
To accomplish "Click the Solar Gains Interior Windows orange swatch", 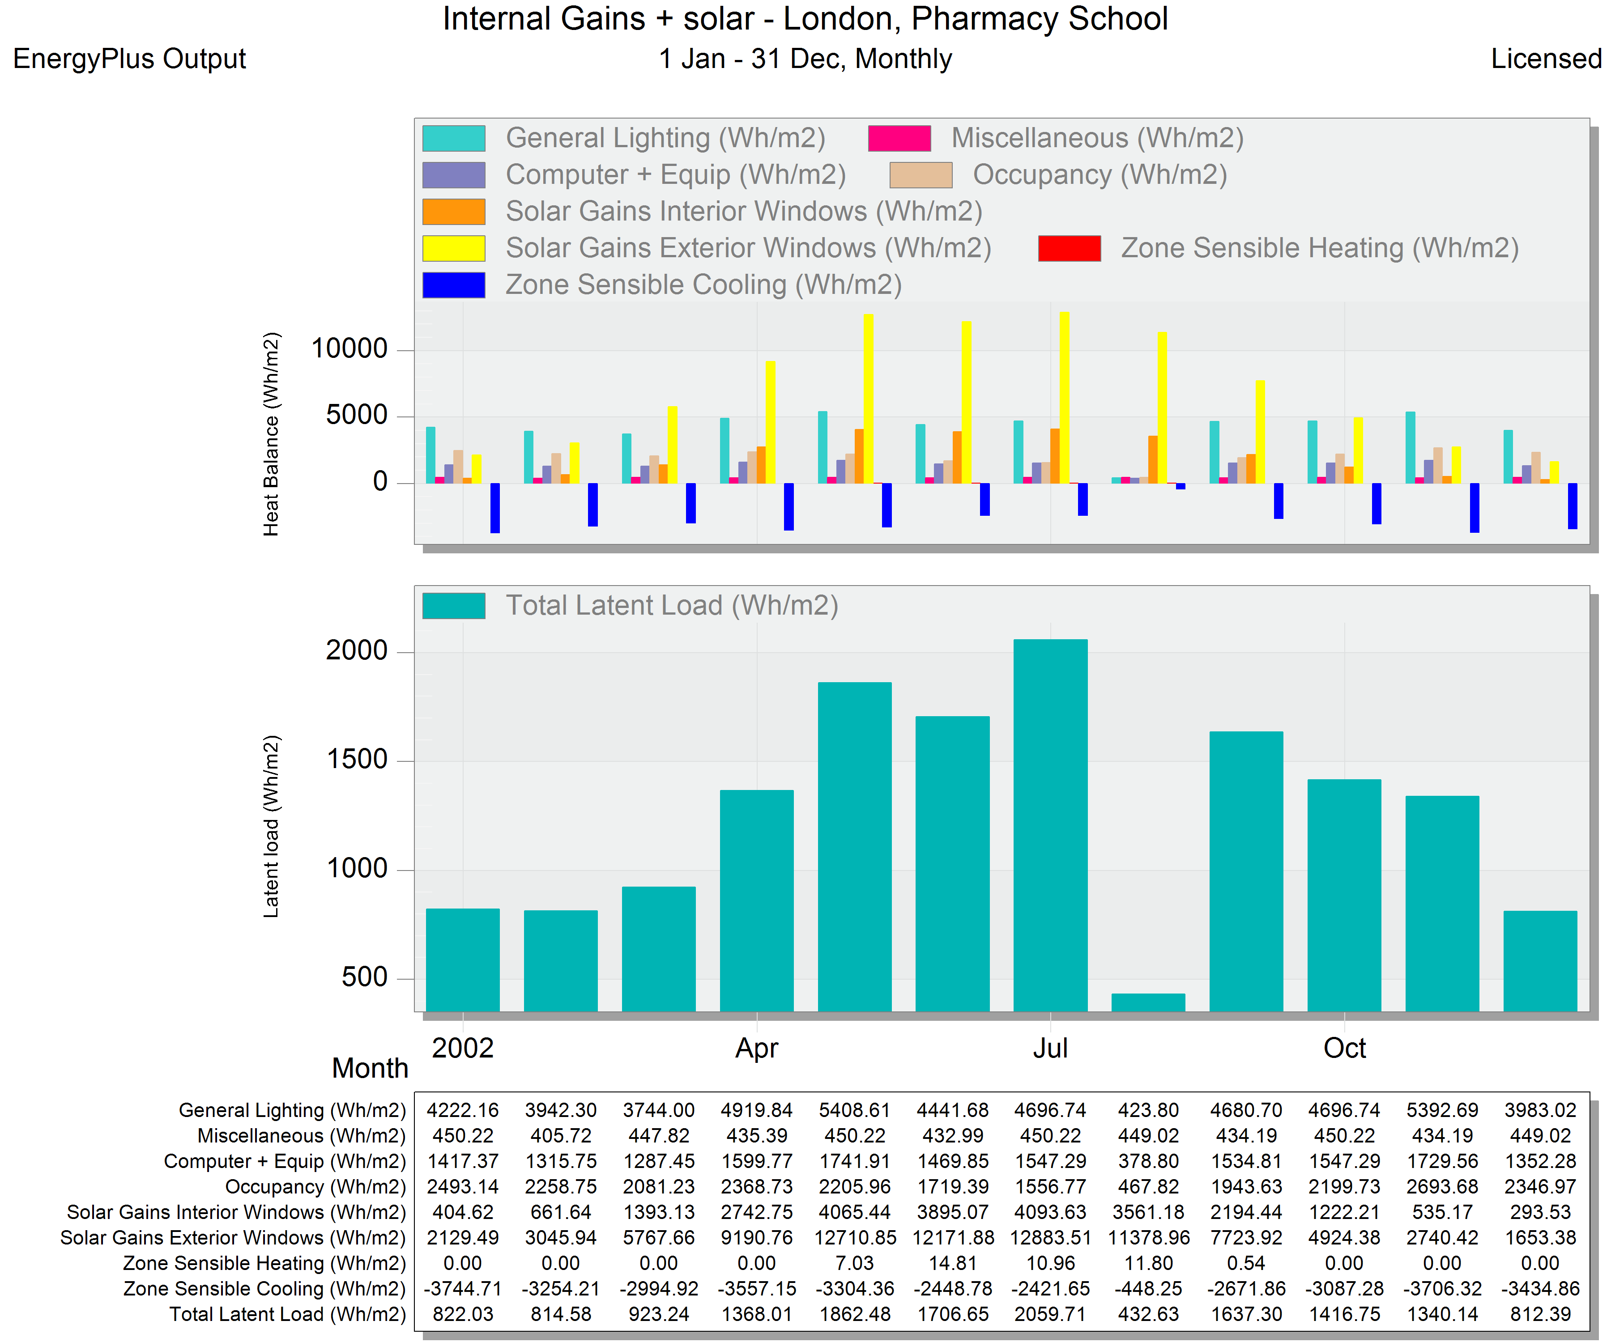I will click(x=453, y=212).
